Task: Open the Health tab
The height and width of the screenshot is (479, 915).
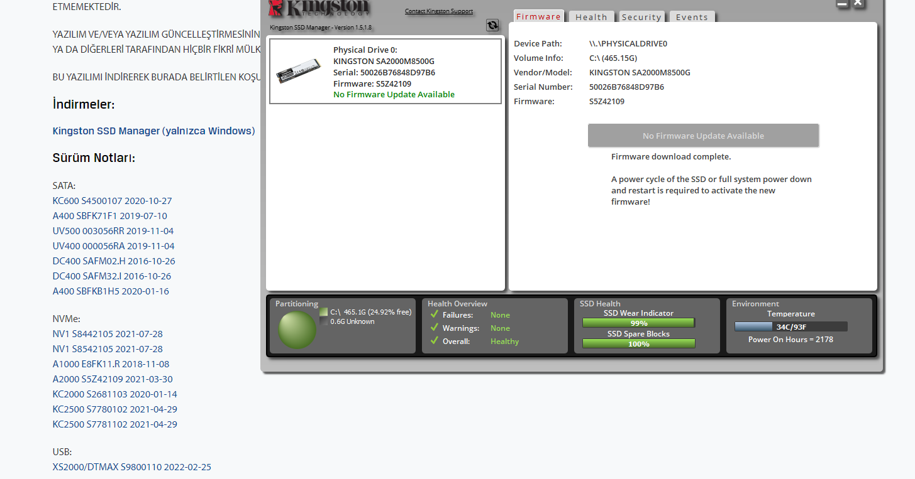Action: (591, 17)
